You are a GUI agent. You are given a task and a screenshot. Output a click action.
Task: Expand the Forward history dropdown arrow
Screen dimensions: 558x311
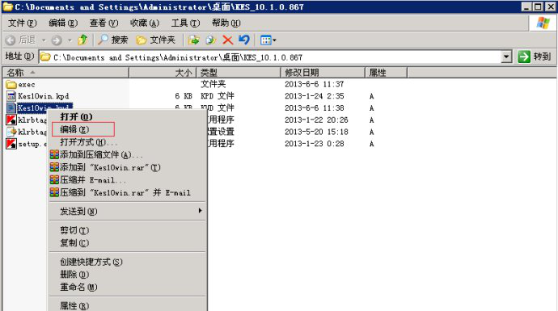(x=70, y=40)
